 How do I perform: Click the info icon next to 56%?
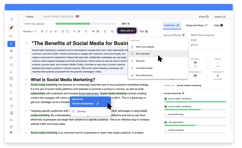click(x=129, y=24)
